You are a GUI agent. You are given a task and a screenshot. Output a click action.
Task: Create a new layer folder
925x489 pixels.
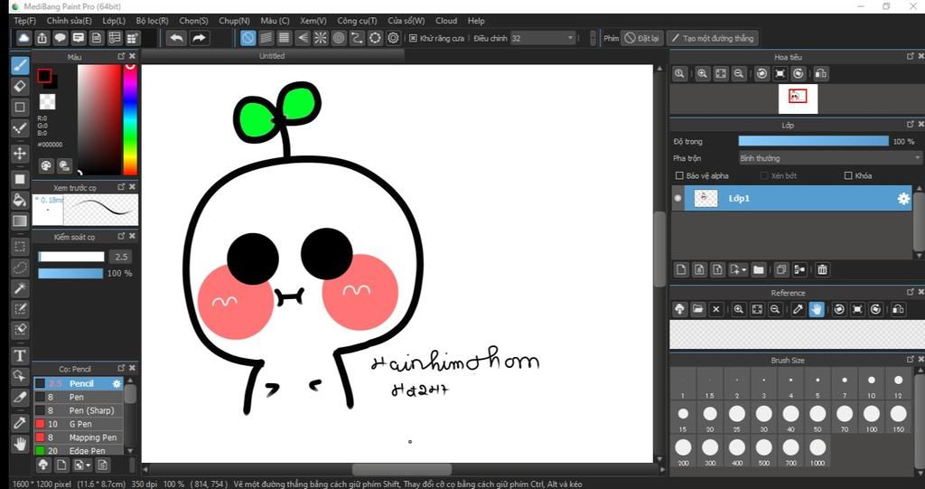tap(759, 270)
